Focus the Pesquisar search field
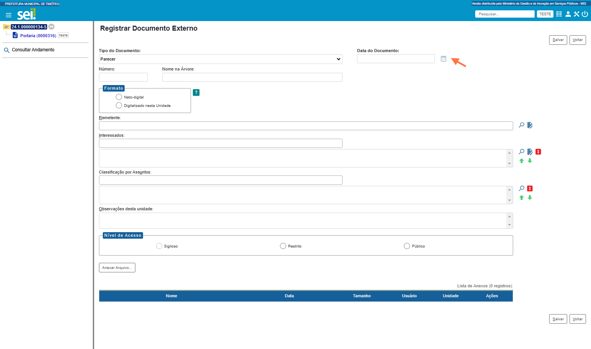The width and height of the screenshot is (591, 349). (x=505, y=14)
